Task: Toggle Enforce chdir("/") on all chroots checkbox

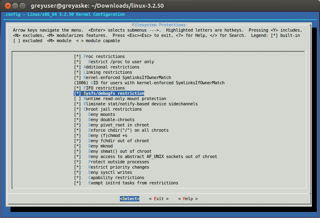Action: pos(77,130)
